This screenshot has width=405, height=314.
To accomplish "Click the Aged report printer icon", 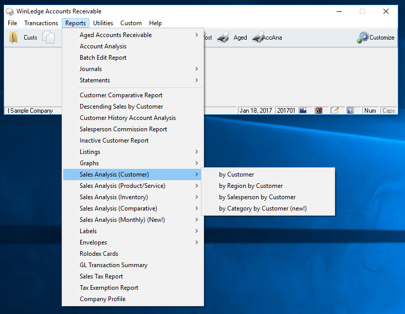I will point(223,38).
